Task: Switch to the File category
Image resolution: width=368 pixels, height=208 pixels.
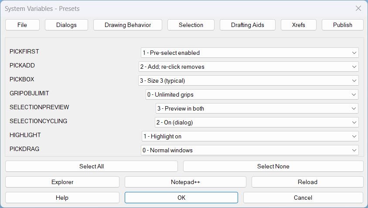Action: (x=22, y=25)
